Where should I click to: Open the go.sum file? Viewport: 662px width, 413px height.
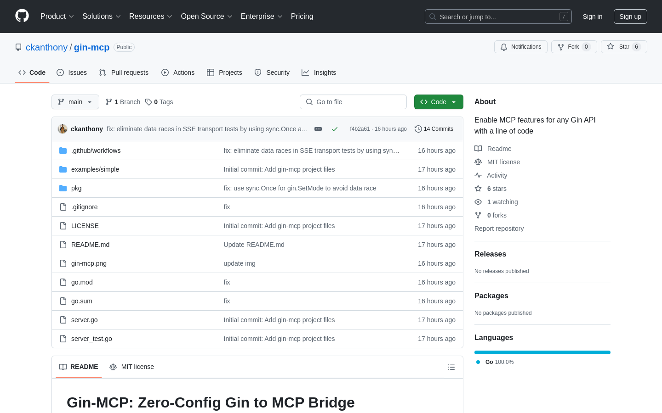pos(82,301)
